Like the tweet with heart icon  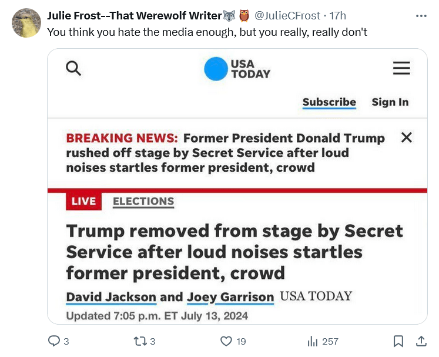226,341
